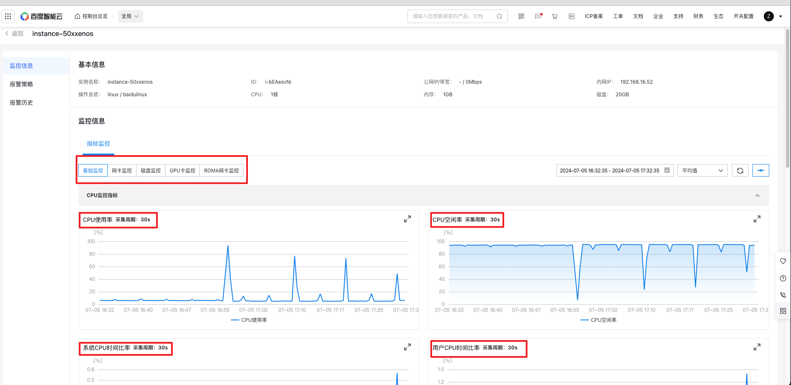The width and height of the screenshot is (791, 385).
Task: Expand the 用户CPU时间比率 chart to fullscreen
Action: coord(757,347)
